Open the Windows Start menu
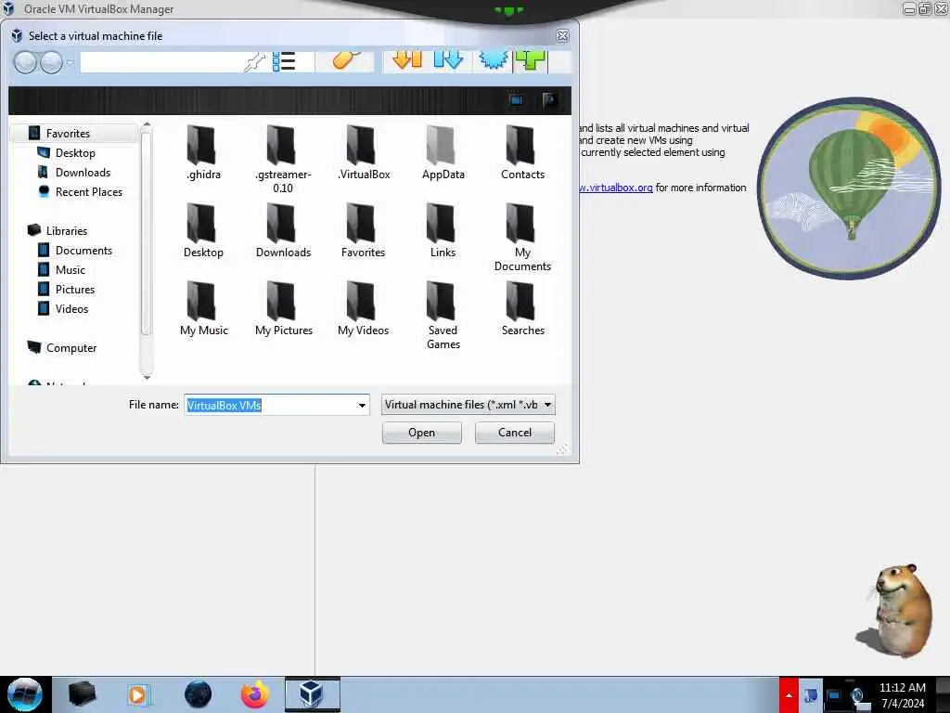950x713 pixels. coord(24,694)
